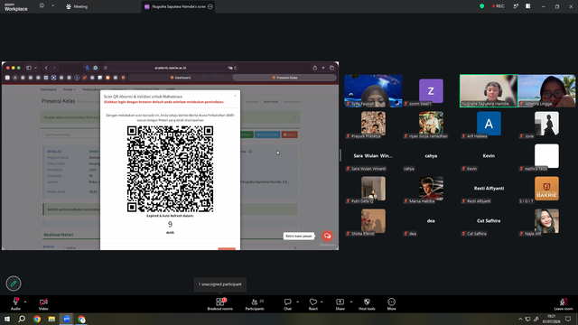Expand share options arrow beside Share
578x325 pixels.
point(351,302)
